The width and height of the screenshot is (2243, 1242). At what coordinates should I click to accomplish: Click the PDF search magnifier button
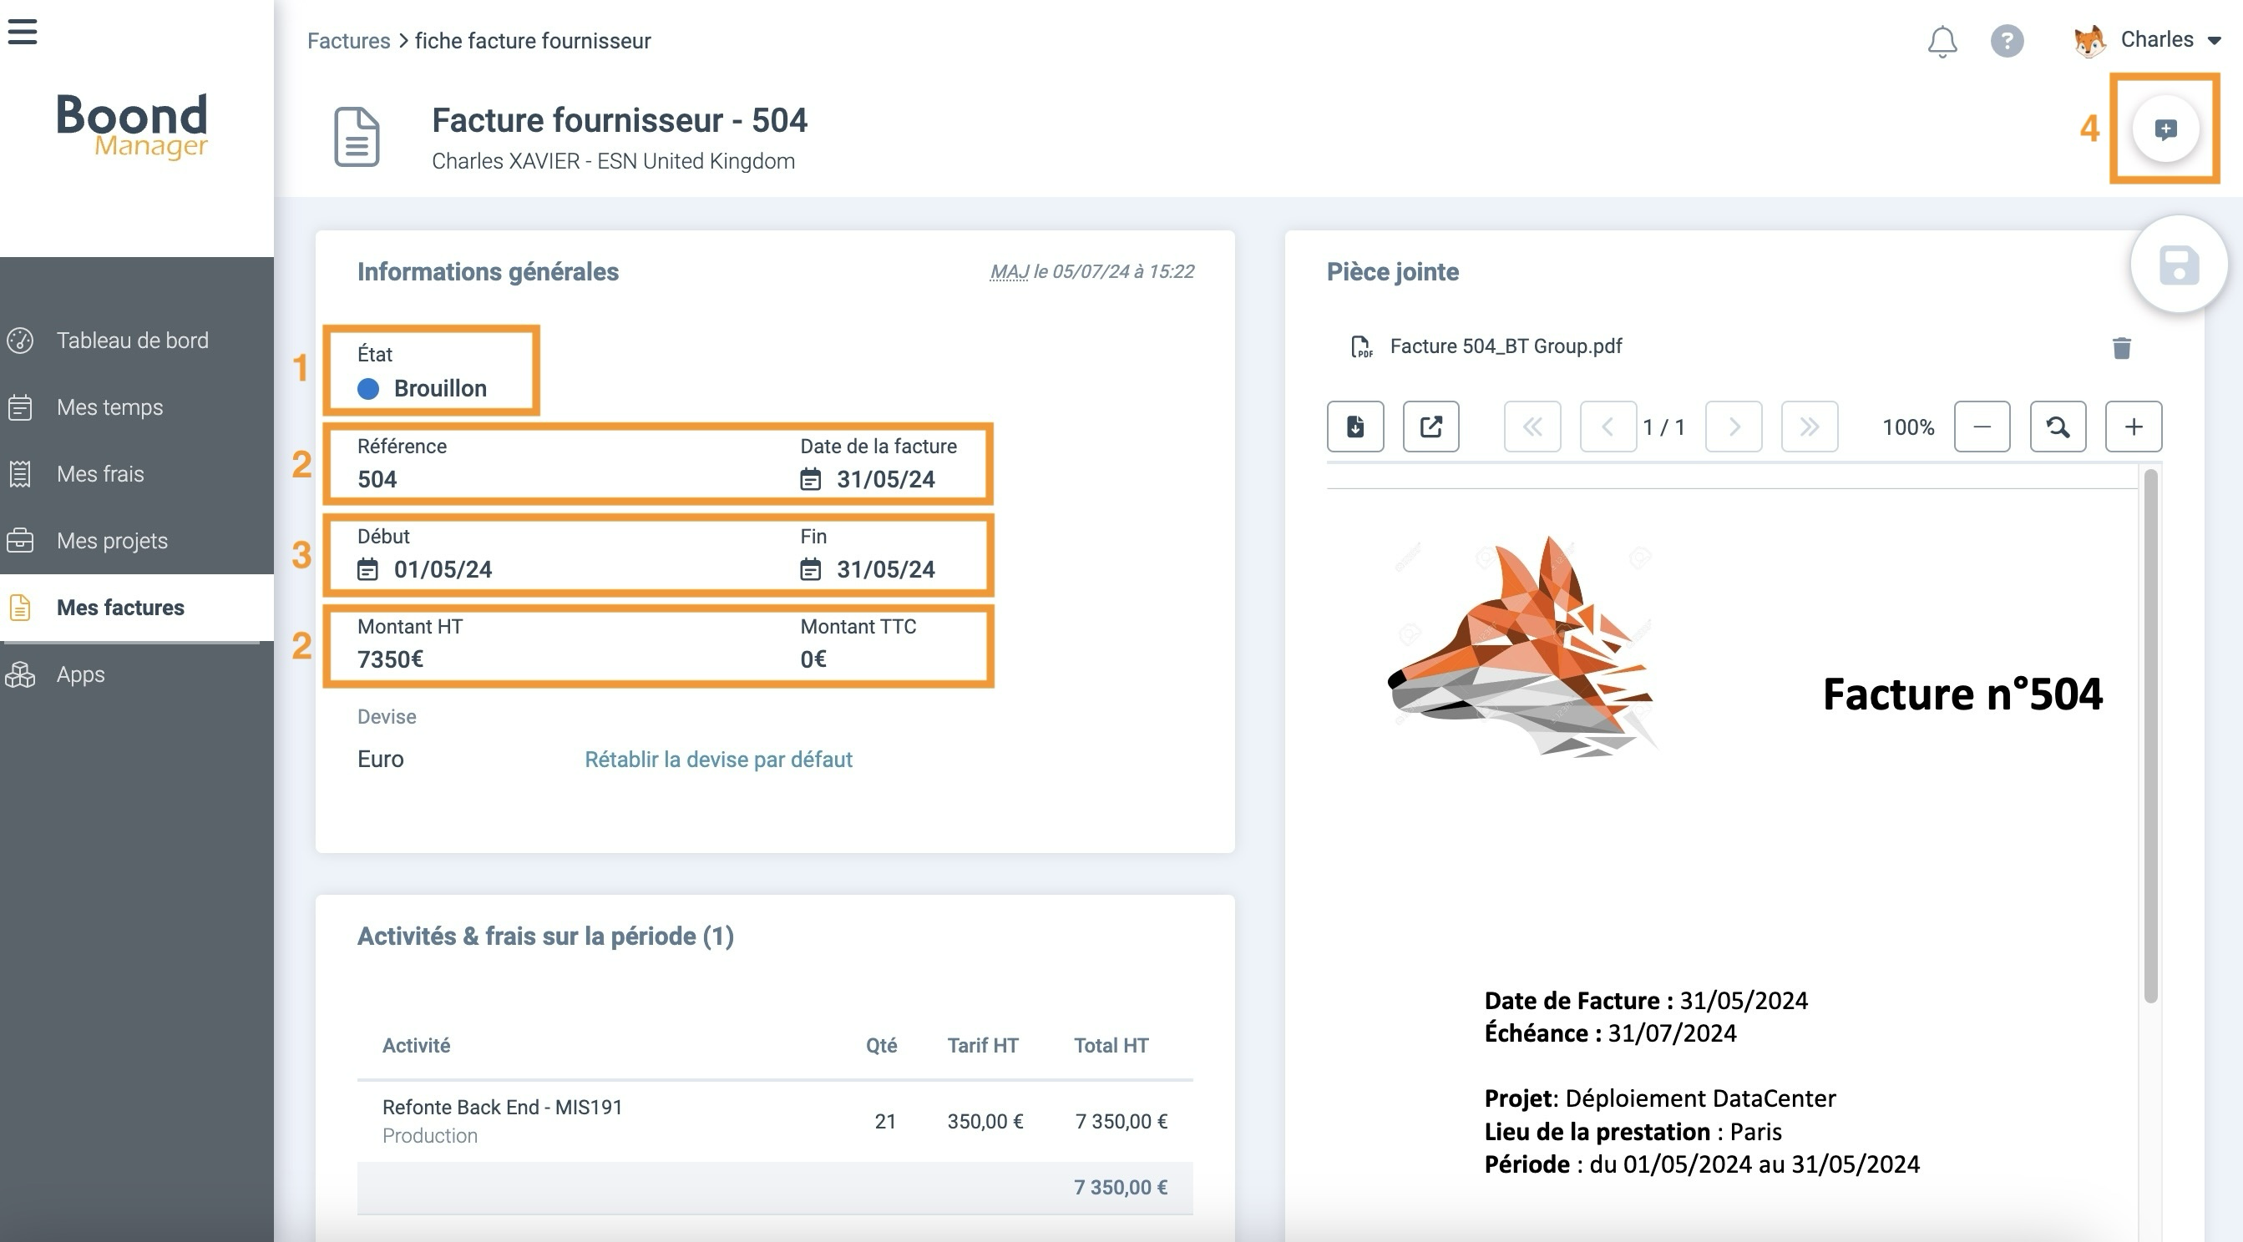2057,427
